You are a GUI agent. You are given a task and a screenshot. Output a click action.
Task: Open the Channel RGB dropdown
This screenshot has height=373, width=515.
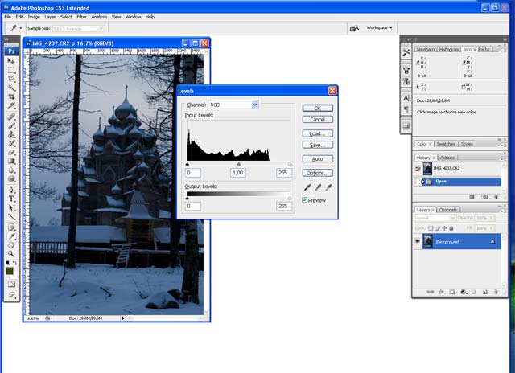(x=233, y=105)
